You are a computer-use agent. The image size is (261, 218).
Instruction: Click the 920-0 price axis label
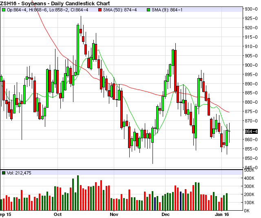point(251,28)
